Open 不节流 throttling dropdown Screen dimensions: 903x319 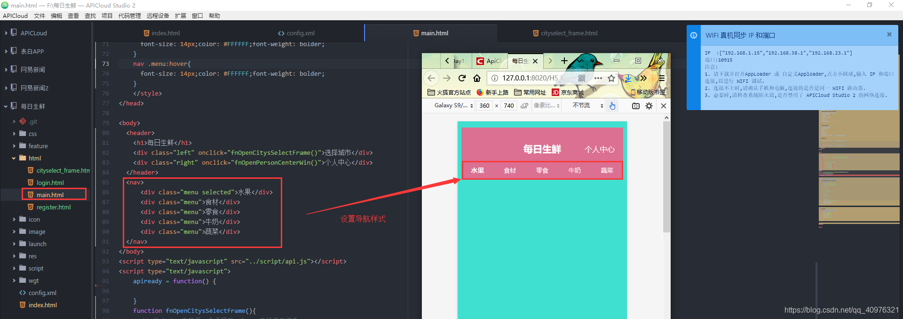[587, 105]
